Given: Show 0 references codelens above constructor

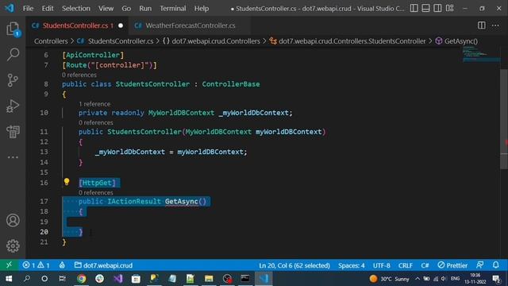Looking at the screenshot, I should click(x=95, y=122).
